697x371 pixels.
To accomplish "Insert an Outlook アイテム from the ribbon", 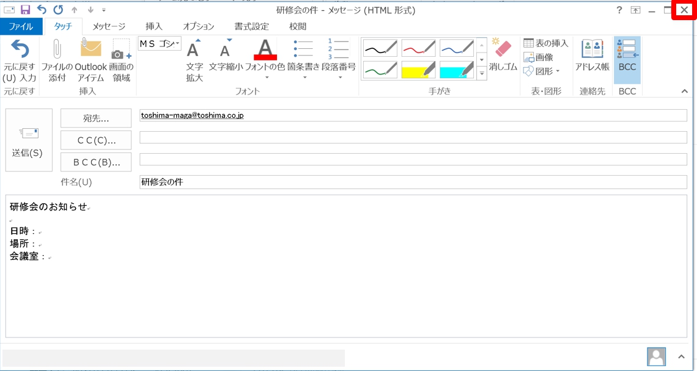I will pyautogui.click(x=90, y=50).
